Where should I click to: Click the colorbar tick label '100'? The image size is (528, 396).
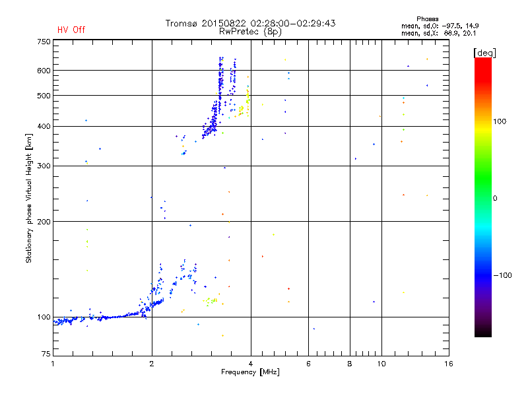500,121
